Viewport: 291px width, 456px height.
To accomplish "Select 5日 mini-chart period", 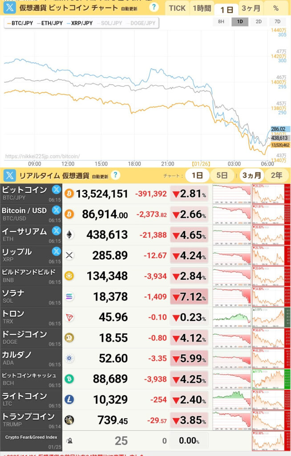I will [222, 175].
